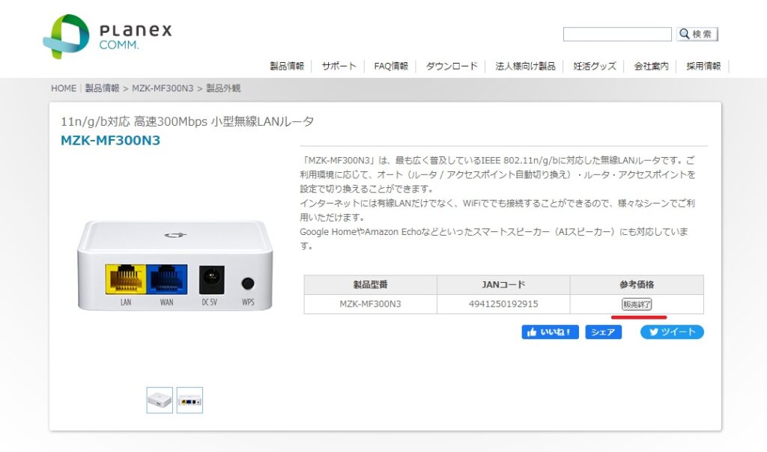Click the 検索 search button with magnifier
The width and height of the screenshot is (767, 452).
click(697, 34)
